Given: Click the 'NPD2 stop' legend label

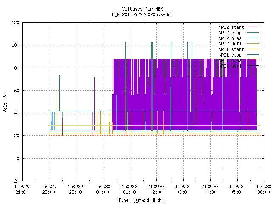Looking at the screenshot, I should coord(230,33).
